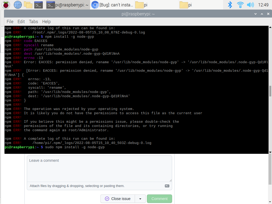
Task: Switch to Chromium '[Bug]: can't insta...' window
Action: tap(112, 5)
